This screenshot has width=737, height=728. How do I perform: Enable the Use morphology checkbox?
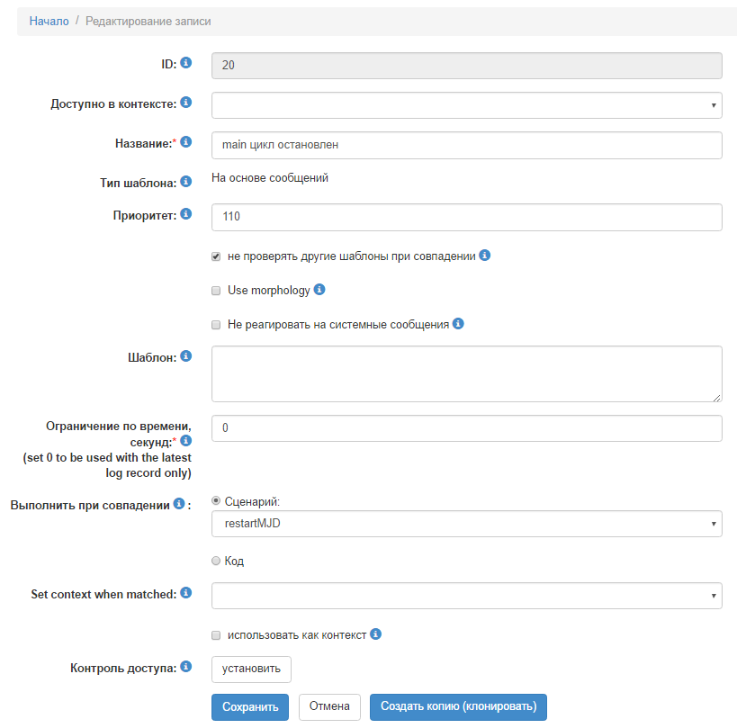(x=215, y=290)
